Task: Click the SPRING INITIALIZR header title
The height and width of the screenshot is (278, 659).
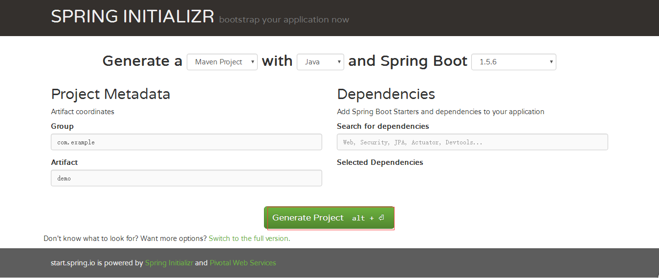Action: [x=132, y=17]
